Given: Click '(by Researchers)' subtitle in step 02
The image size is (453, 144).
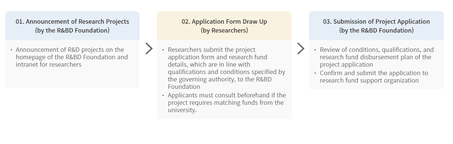Looking at the screenshot, I should coord(224,30).
